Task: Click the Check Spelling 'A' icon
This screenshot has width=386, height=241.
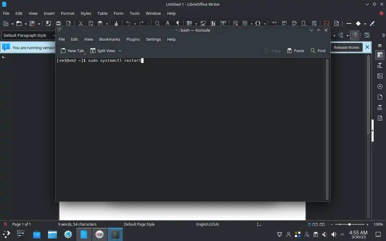Action: (x=168, y=23)
